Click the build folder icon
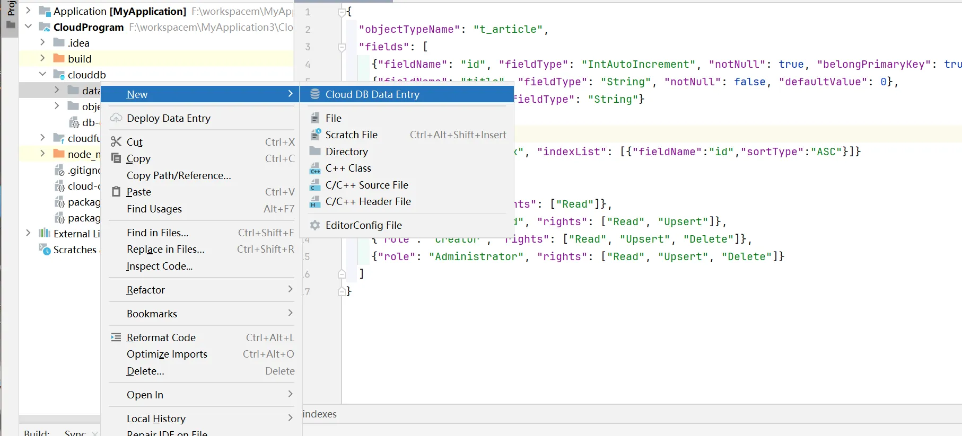The height and width of the screenshot is (436, 962). (59, 58)
